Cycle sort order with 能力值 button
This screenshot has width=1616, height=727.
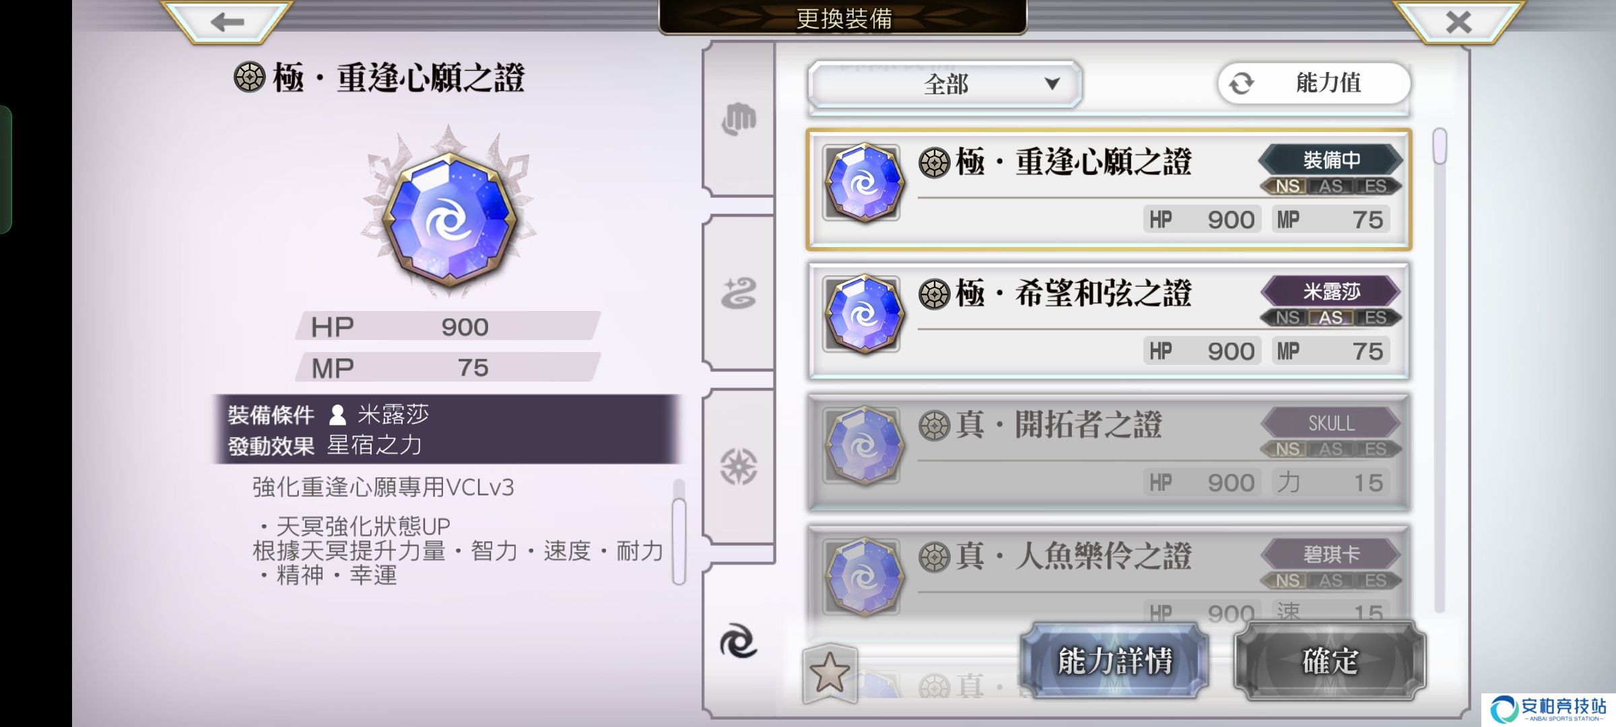click(1314, 83)
